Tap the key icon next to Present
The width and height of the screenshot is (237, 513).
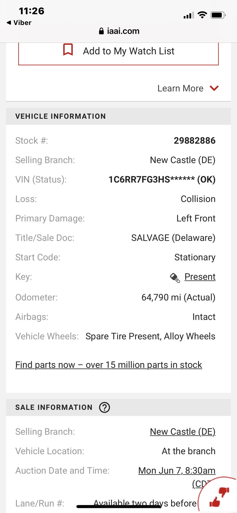pyautogui.click(x=175, y=277)
